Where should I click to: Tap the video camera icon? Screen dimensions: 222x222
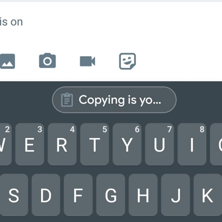pyautogui.click(x=87, y=61)
